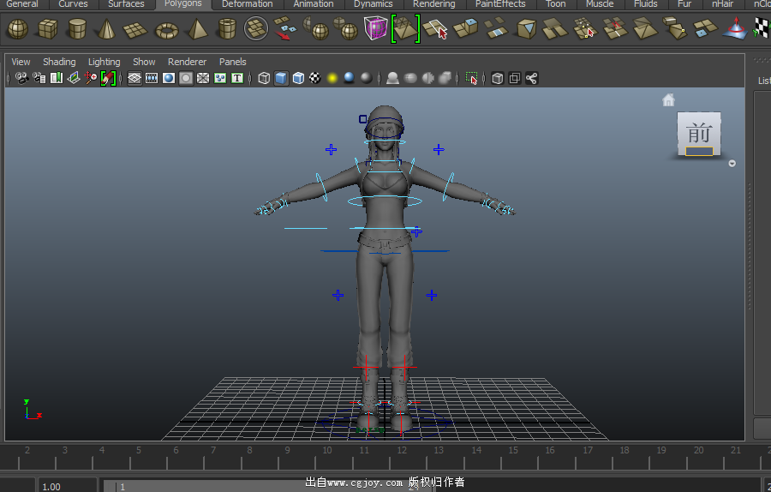Open the Lighting panel menu
771x492 pixels.
pos(104,62)
